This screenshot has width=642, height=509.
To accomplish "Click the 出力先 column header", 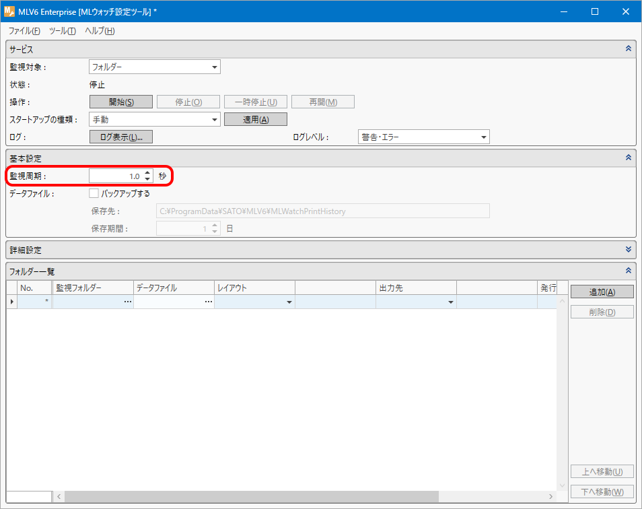I will pos(416,288).
